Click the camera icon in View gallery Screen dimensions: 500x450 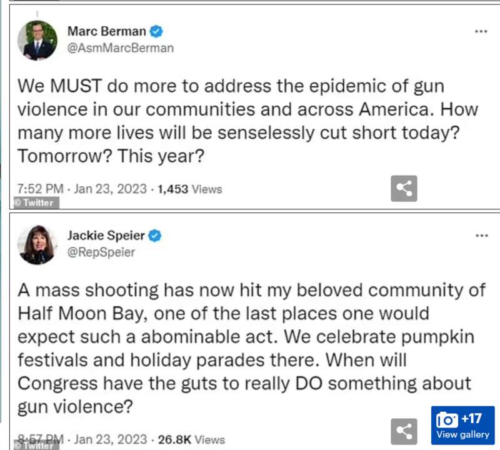click(x=447, y=420)
